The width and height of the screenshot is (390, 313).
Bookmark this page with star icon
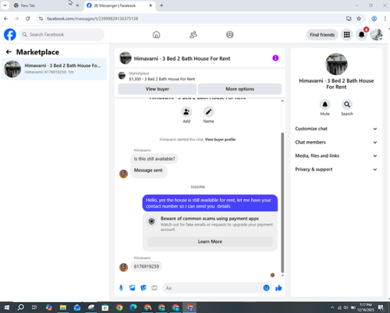(359, 19)
